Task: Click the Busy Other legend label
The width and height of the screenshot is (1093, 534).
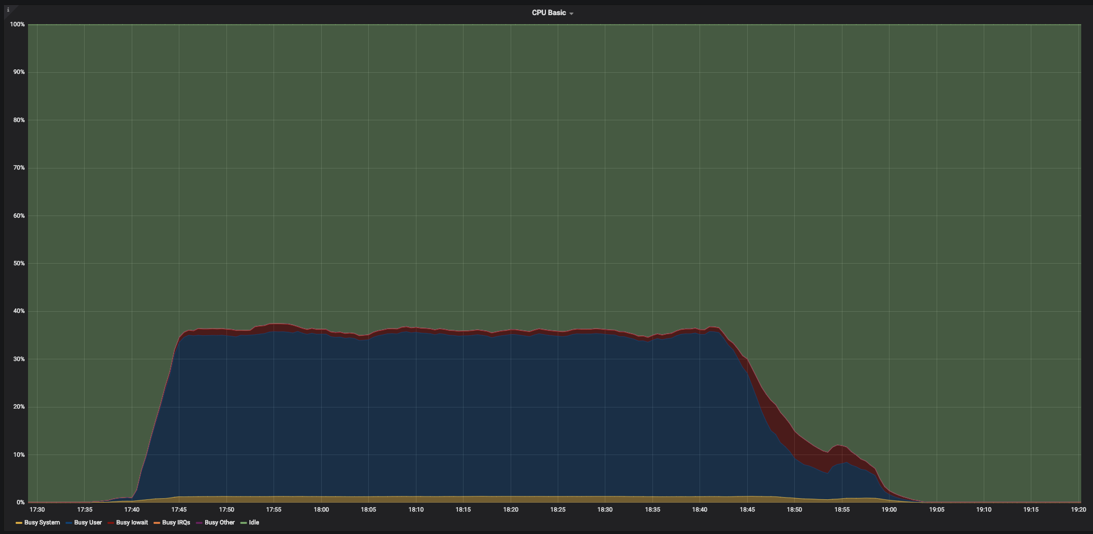Action: click(x=220, y=523)
